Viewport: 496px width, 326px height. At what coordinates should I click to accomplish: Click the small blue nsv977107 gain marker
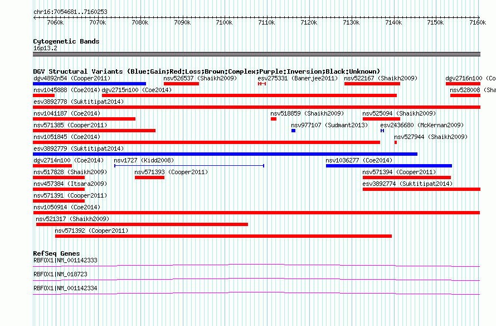[293, 131]
